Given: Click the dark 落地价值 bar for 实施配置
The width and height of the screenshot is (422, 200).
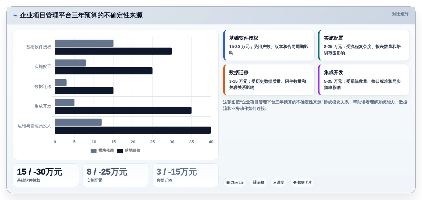Looking at the screenshot, I should point(103,71).
